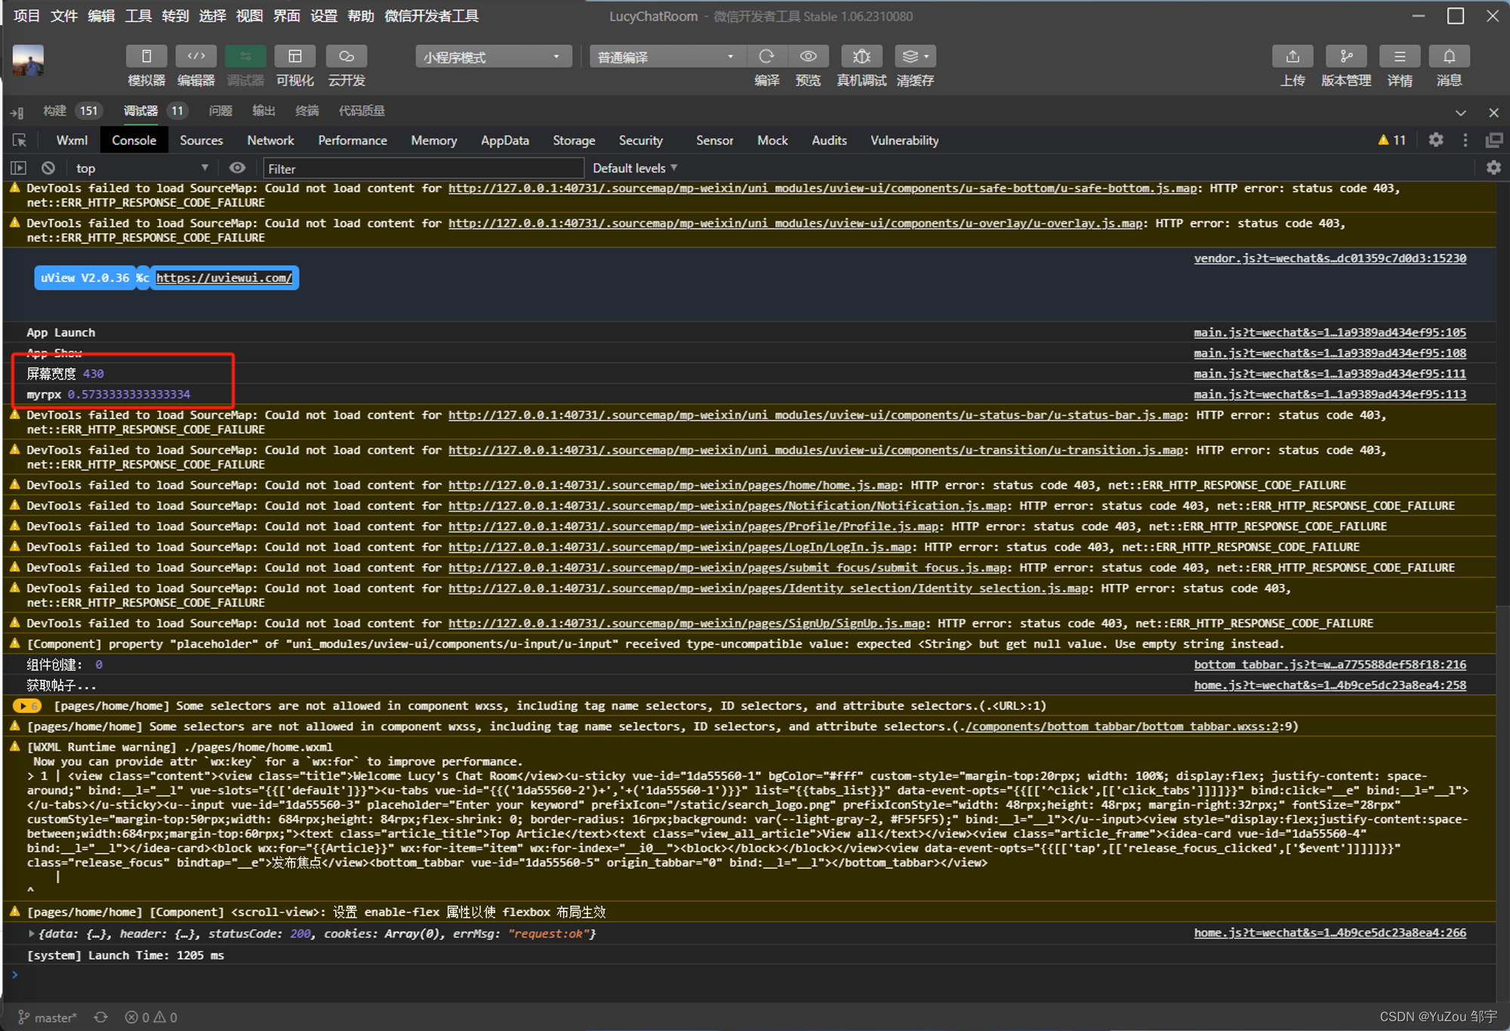The width and height of the screenshot is (1510, 1031).
Task: Click the element inspector select icon
Action: [20, 140]
